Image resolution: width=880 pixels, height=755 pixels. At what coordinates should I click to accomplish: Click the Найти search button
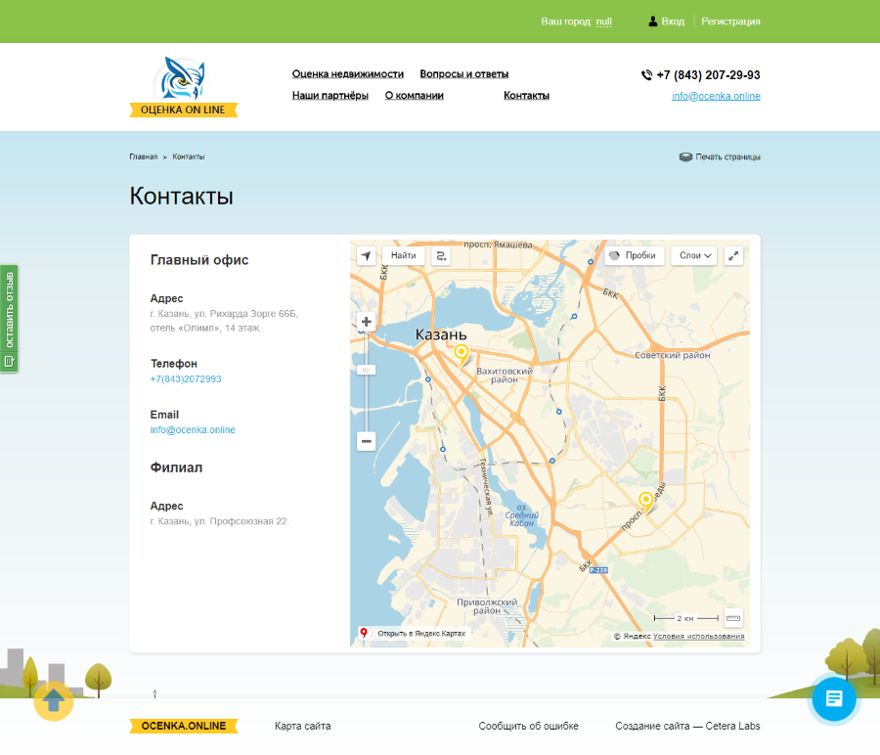point(402,255)
